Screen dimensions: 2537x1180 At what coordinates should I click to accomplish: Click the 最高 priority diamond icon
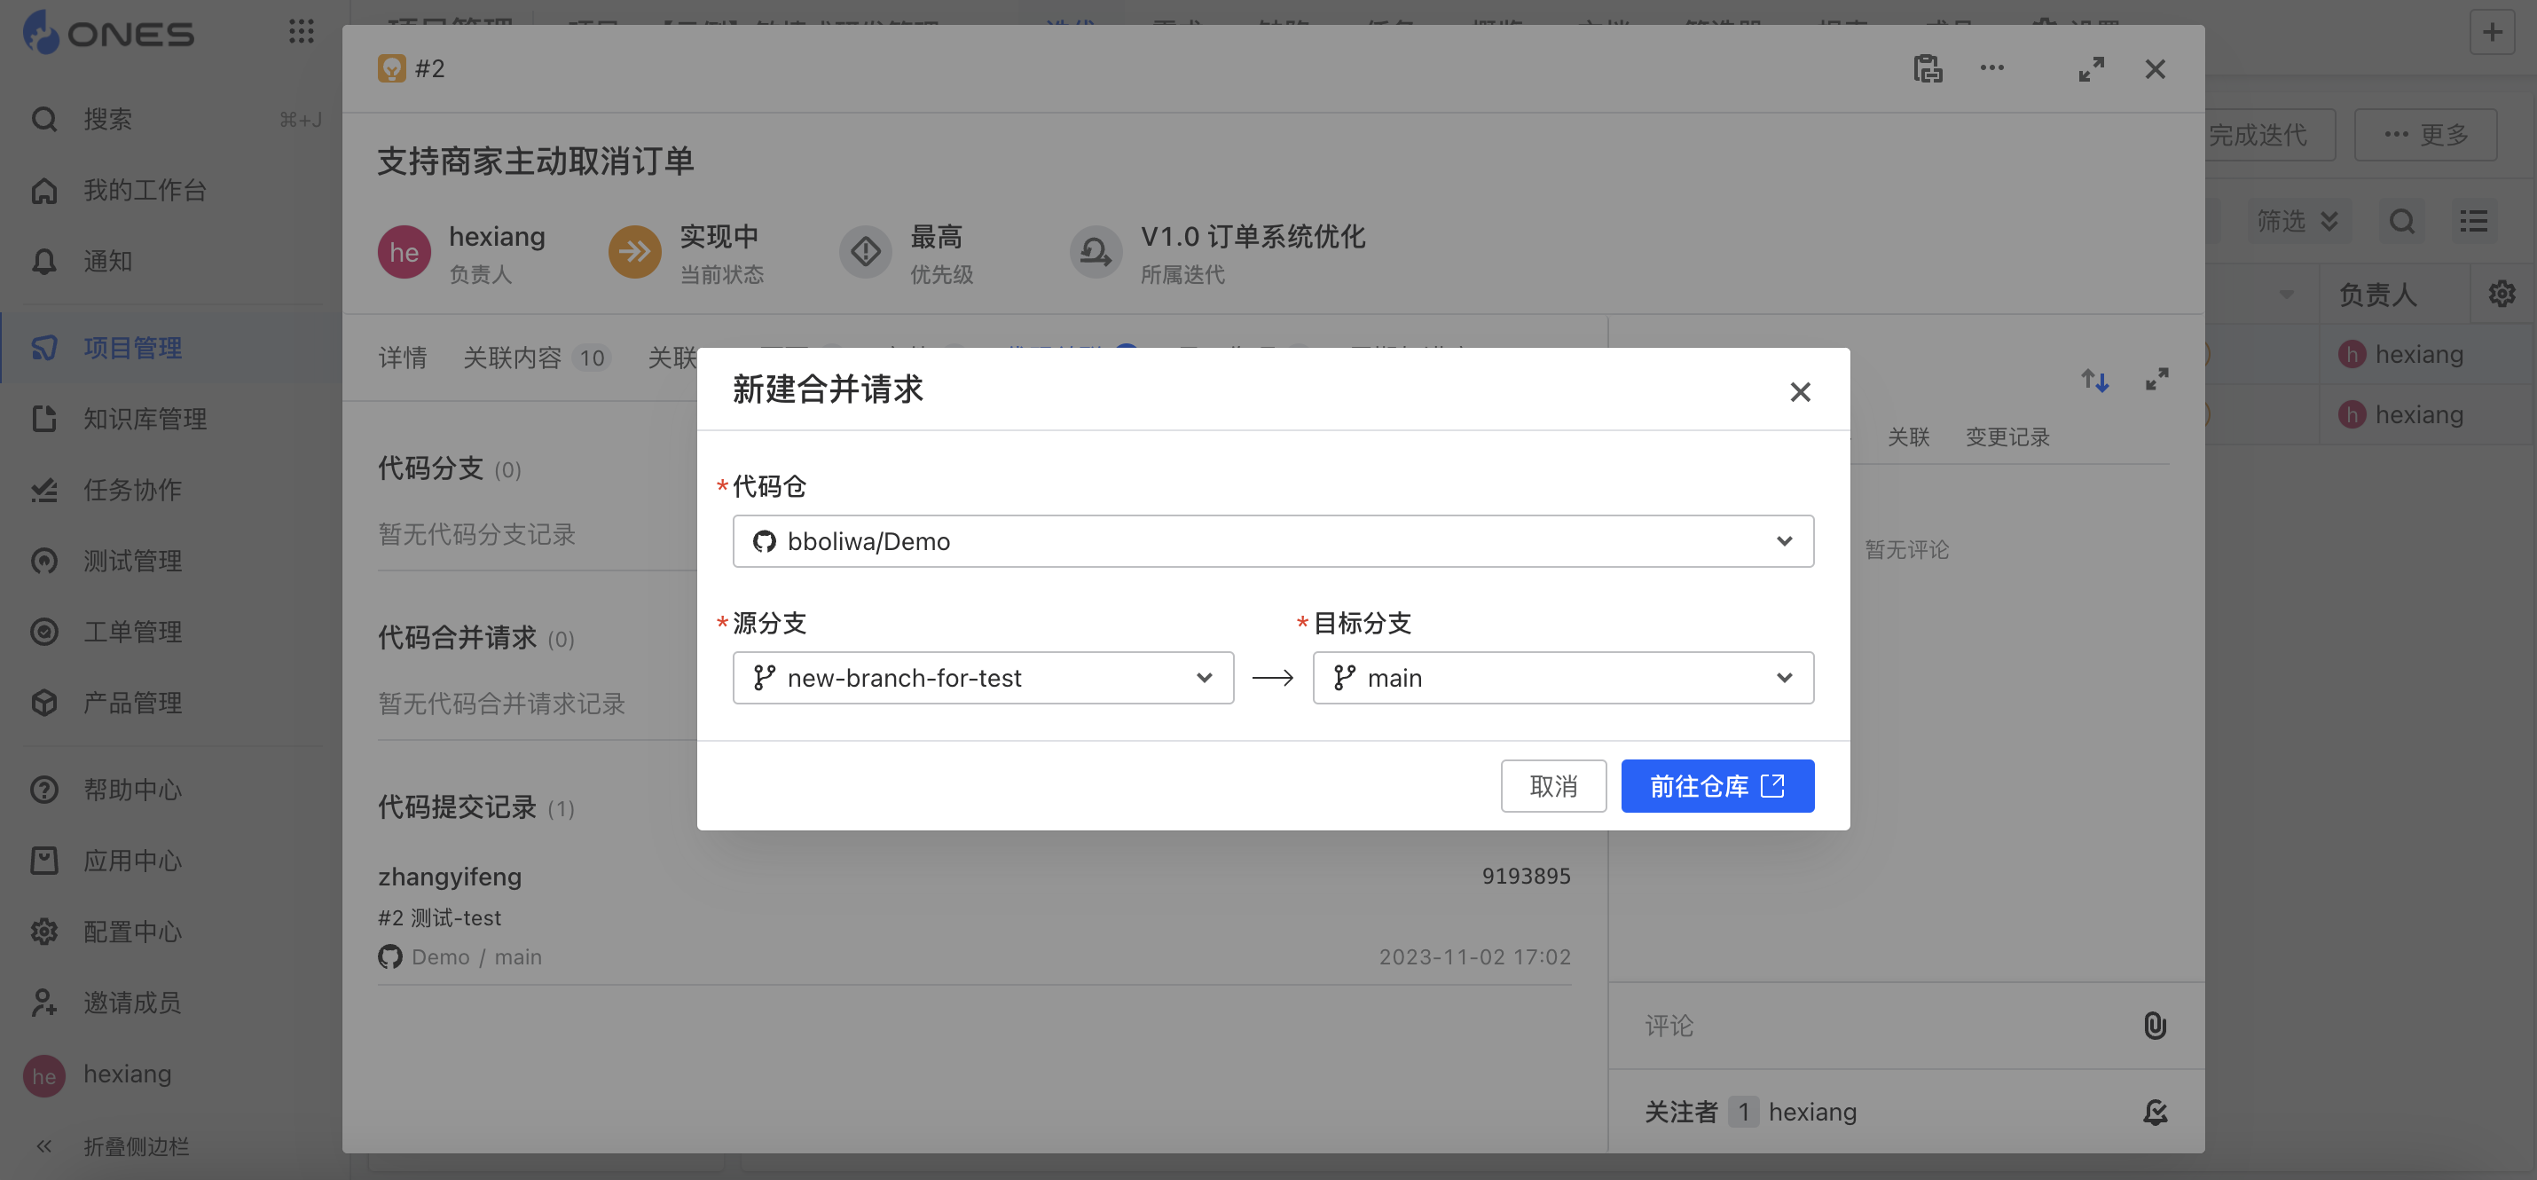pyautogui.click(x=865, y=252)
